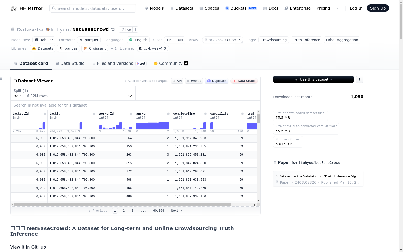Click the sort icon on capability column

point(242,114)
